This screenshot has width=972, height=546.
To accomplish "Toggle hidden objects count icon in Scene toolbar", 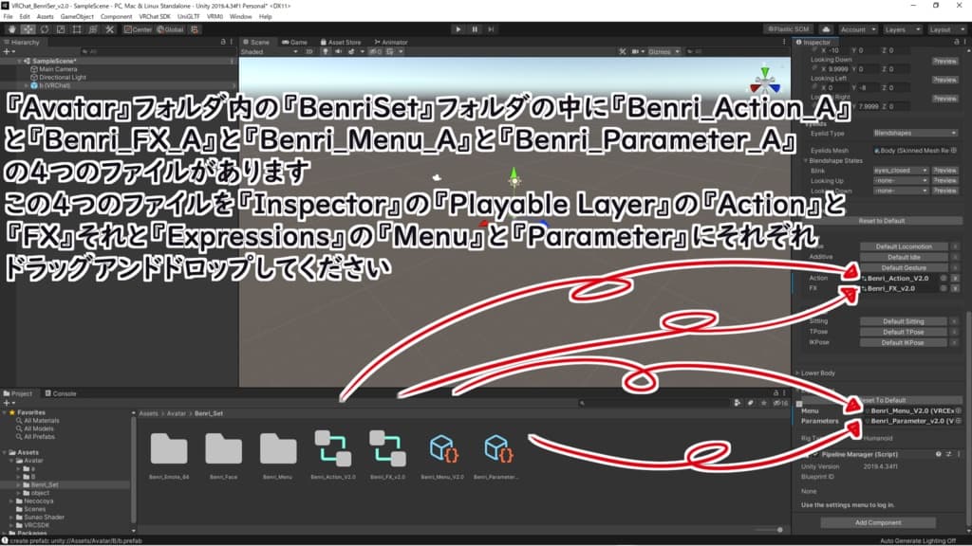I will tap(376, 51).
